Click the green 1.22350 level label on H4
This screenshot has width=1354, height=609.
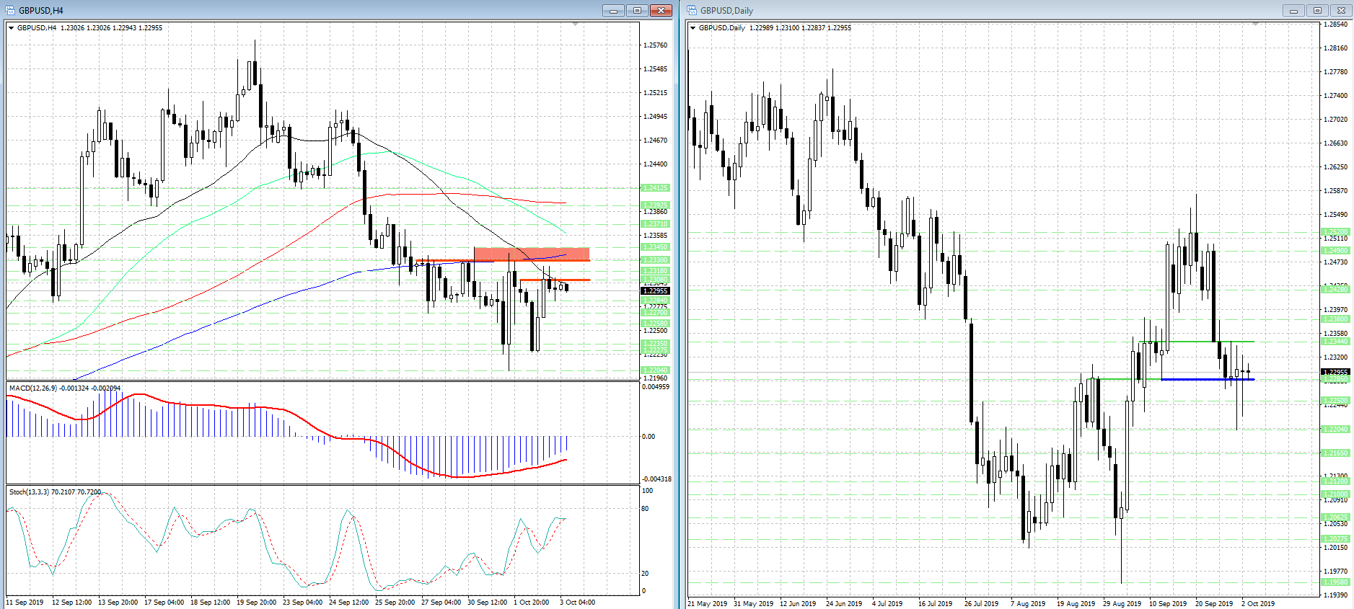tap(655, 344)
